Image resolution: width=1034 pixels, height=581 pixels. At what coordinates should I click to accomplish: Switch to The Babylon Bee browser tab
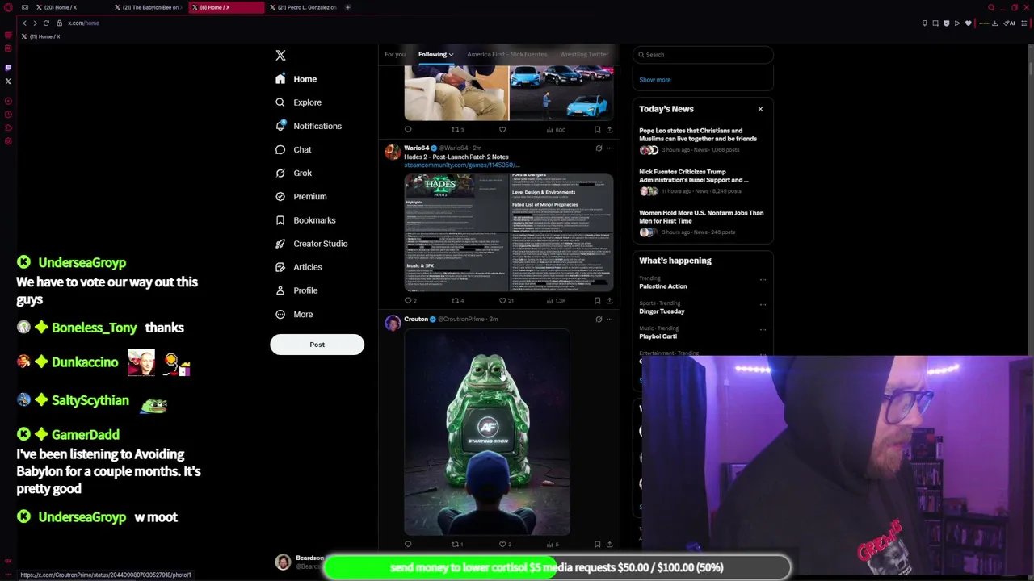coord(150,7)
